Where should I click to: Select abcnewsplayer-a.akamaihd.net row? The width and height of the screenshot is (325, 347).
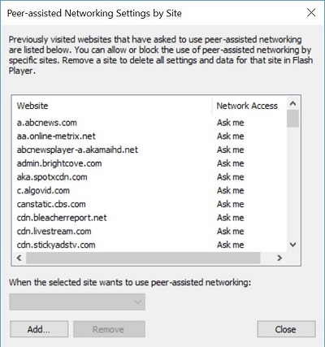(x=149, y=150)
